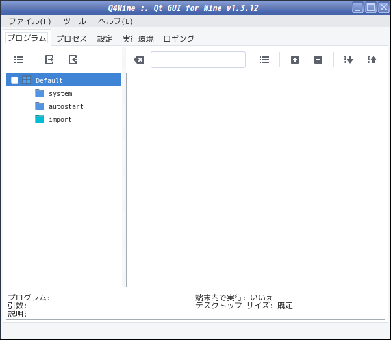
Task: Click the プログラム: info label
Action: pyautogui.click(x=29, y=297)
